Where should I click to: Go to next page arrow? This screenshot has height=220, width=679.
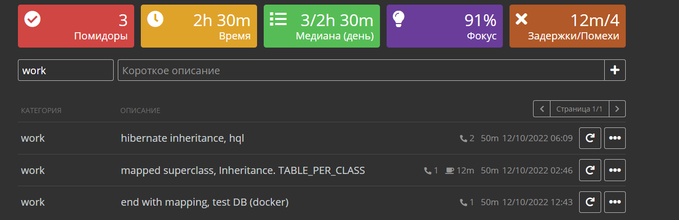click(x=617, y=109)
